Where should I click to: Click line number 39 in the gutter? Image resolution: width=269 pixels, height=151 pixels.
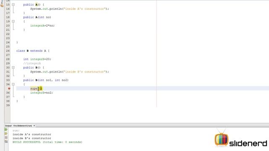pyautogui.click(x=8, y=105)
